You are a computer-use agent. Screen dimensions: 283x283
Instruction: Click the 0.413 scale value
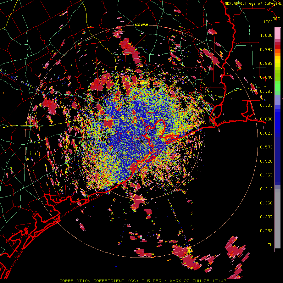point(266,189)
